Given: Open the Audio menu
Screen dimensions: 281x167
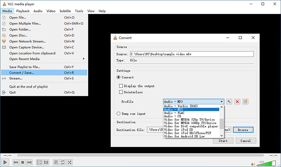Looking at the screenshot, I should click(x=38, y=11).
